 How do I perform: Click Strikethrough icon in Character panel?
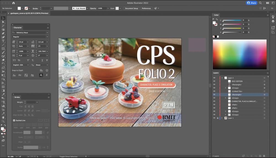47,60
